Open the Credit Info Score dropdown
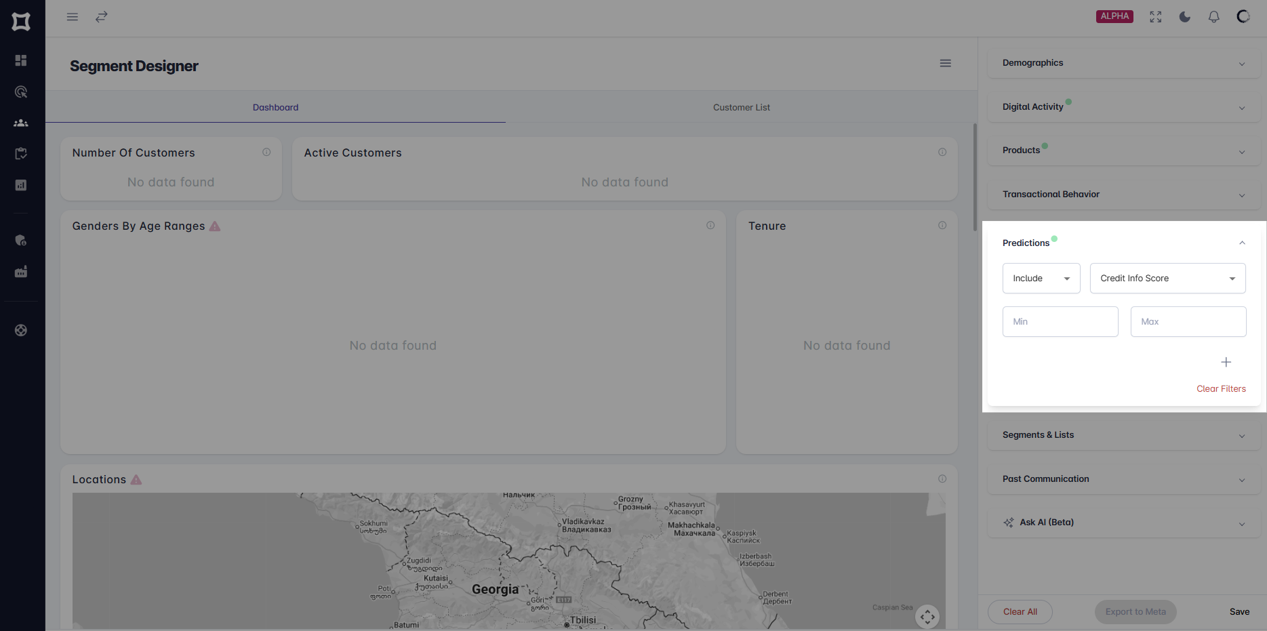Image resolution: width=1267 pixels, height=631 pixels. coord(1167,278)
